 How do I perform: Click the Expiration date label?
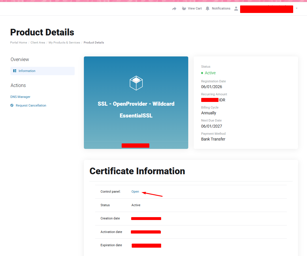111,245
